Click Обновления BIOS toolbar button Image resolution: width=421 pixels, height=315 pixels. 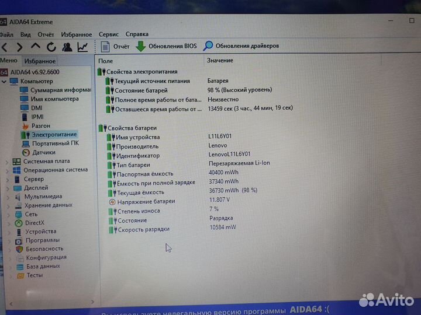point(166,46)
